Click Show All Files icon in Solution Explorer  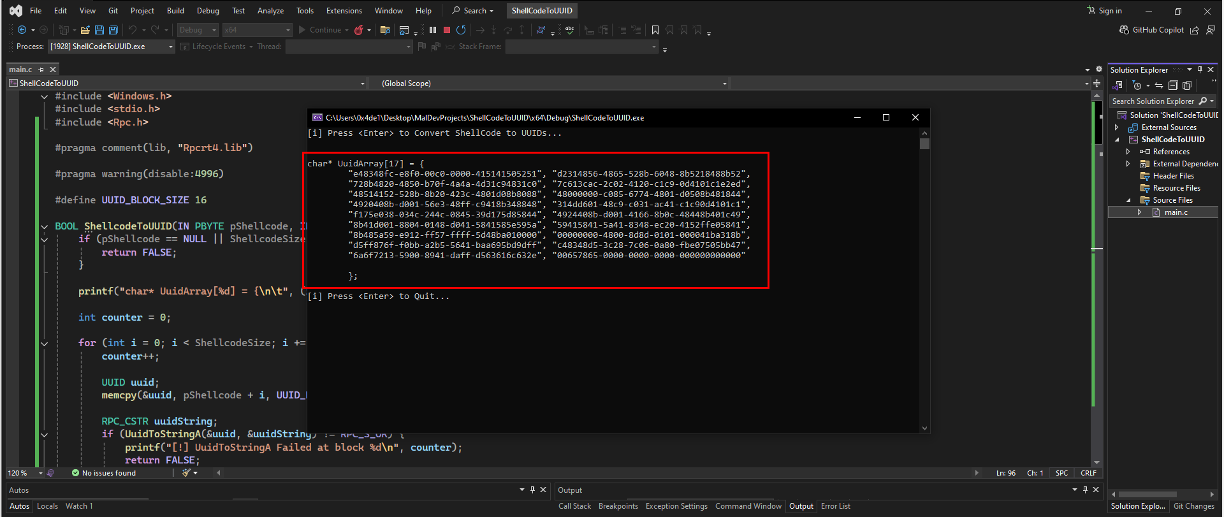(x=1187, y=85)
